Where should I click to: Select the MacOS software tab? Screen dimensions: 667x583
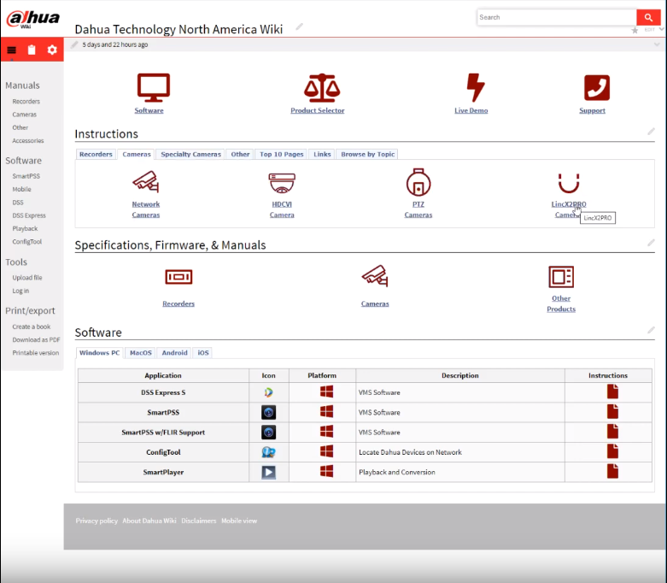click(x=140, y=352)
